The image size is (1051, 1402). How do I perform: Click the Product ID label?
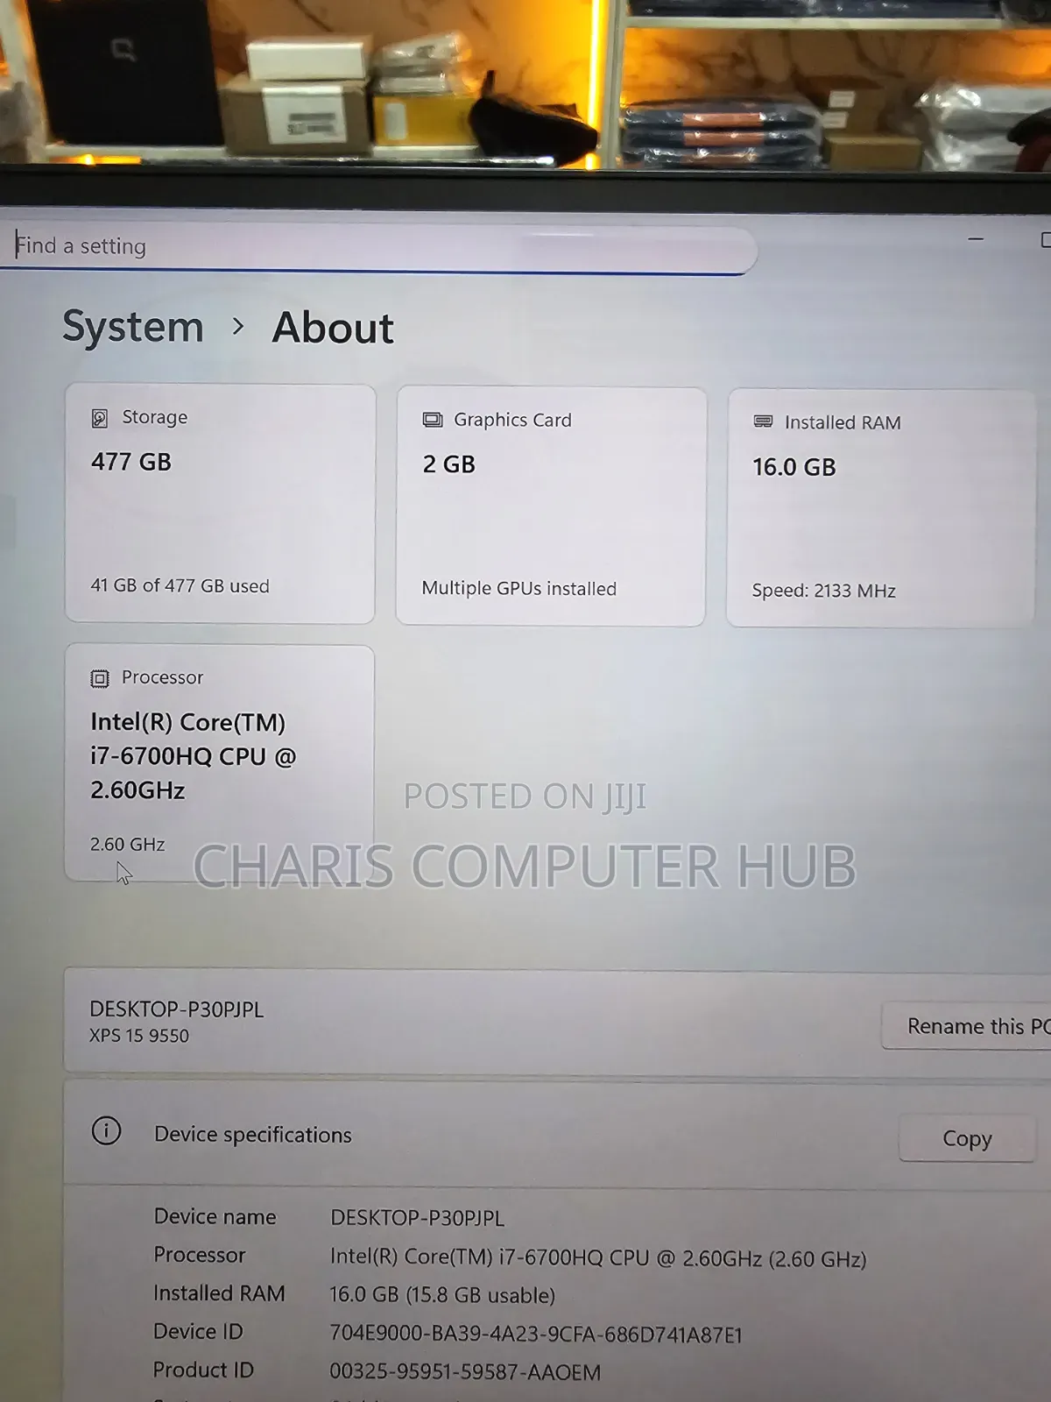(203, 1370)
